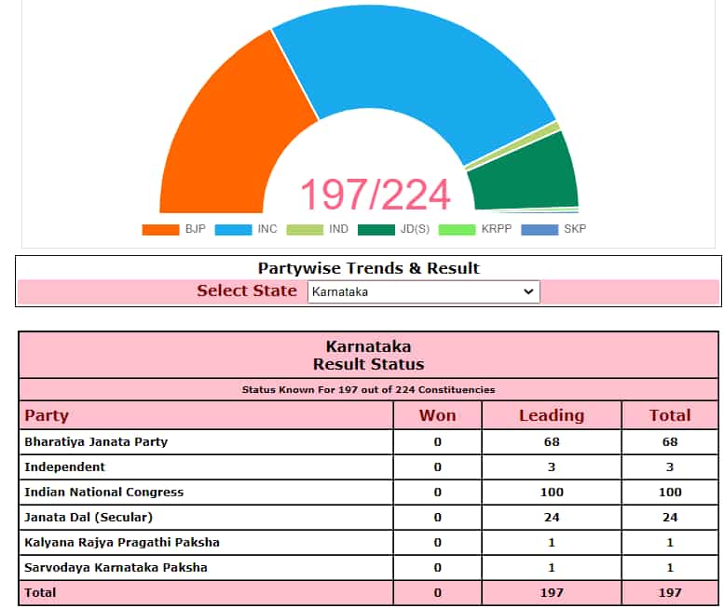
Task: Open the Select State dropdown showing Karnataka
Action: pos(423,291)
